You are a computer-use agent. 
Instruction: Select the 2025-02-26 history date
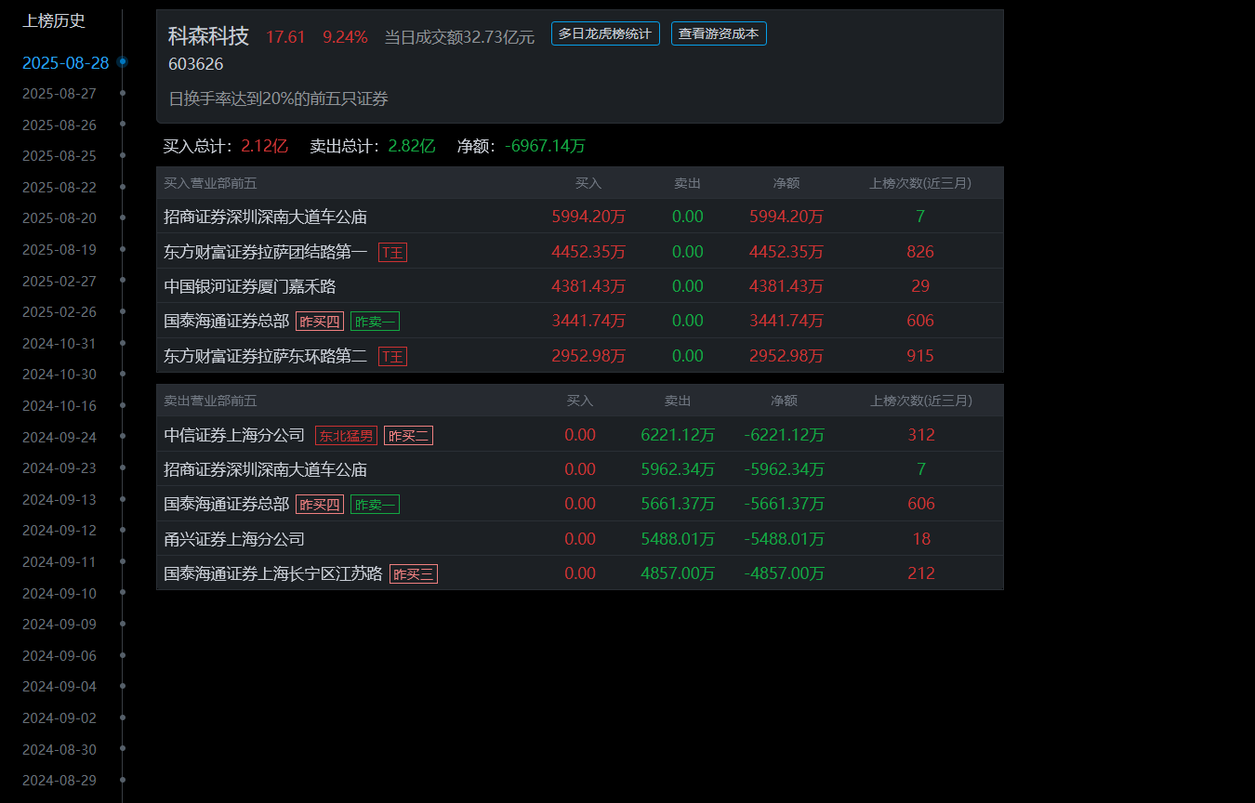59,312
